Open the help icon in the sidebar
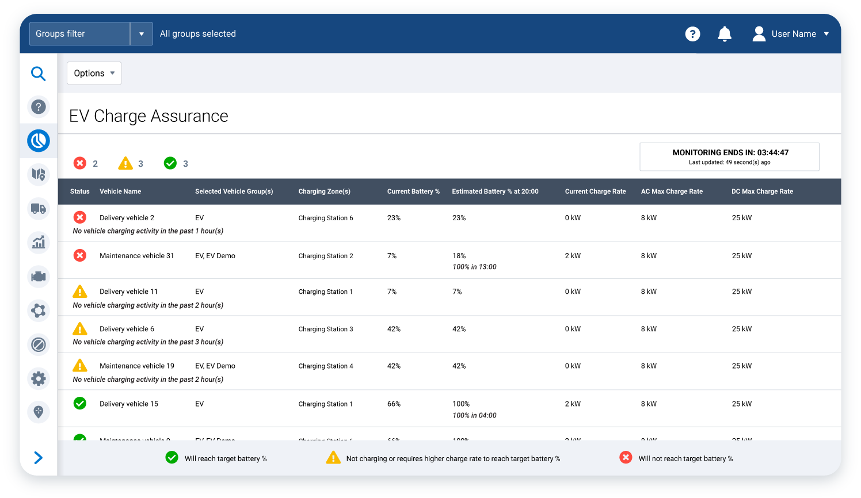Image resolution: width=861 pixels, height=498 pixels. click(38, 107)
